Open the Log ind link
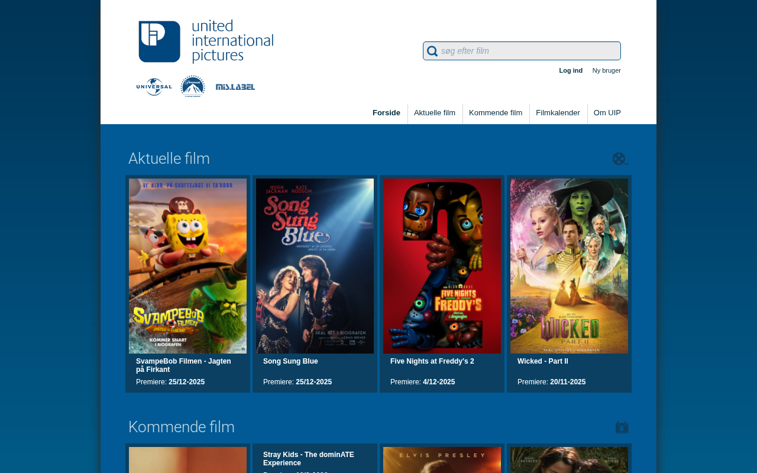Image resolution: width=757 pixels, height=473 pixels. coord(571,70)
